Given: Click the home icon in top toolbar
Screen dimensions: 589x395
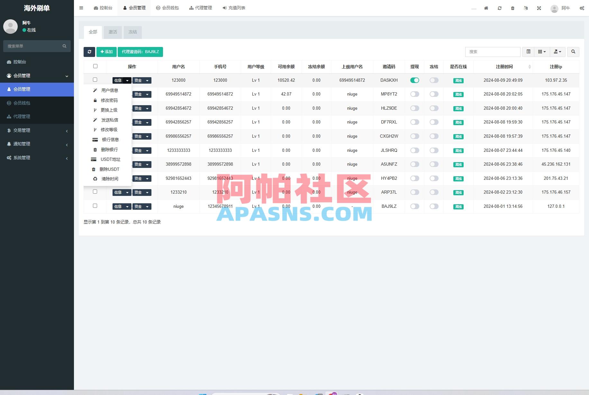Looking at the screenshot, I should coord(486,8).
